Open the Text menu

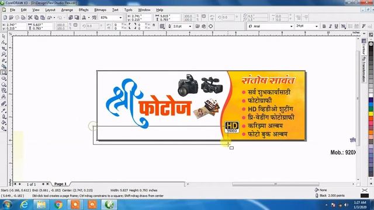pyautogui.click(x=115, y=10)
